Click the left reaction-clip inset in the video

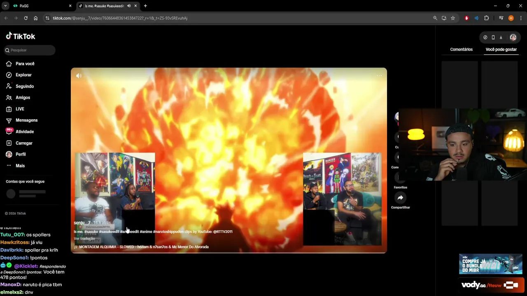pos(115,199)
